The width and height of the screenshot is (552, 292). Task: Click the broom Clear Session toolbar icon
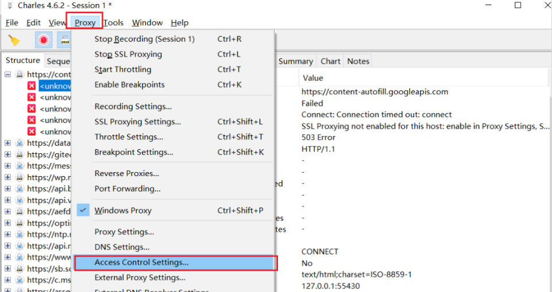tap(14, 40)
